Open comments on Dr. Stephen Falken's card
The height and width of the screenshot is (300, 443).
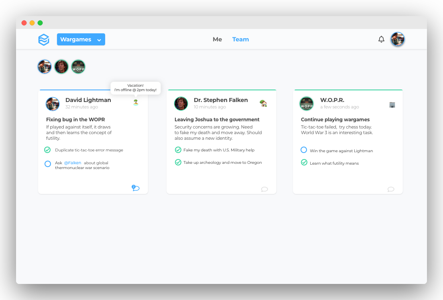click(x=264, y=189)
